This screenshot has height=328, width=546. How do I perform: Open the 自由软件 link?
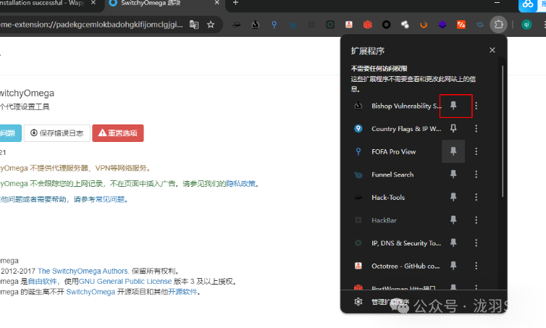pyautogui.click(x=42, y=282)
